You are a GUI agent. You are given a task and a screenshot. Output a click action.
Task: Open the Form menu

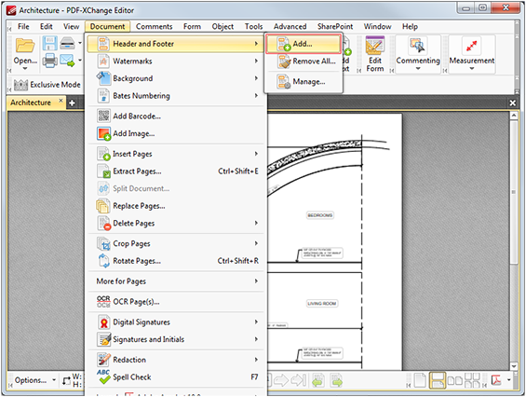click(x=192, y=26)
